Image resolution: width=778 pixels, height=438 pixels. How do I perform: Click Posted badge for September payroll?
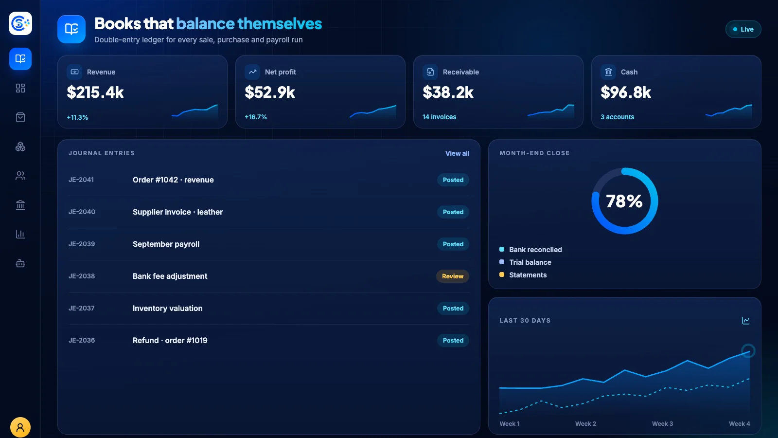tap(453, 244)
